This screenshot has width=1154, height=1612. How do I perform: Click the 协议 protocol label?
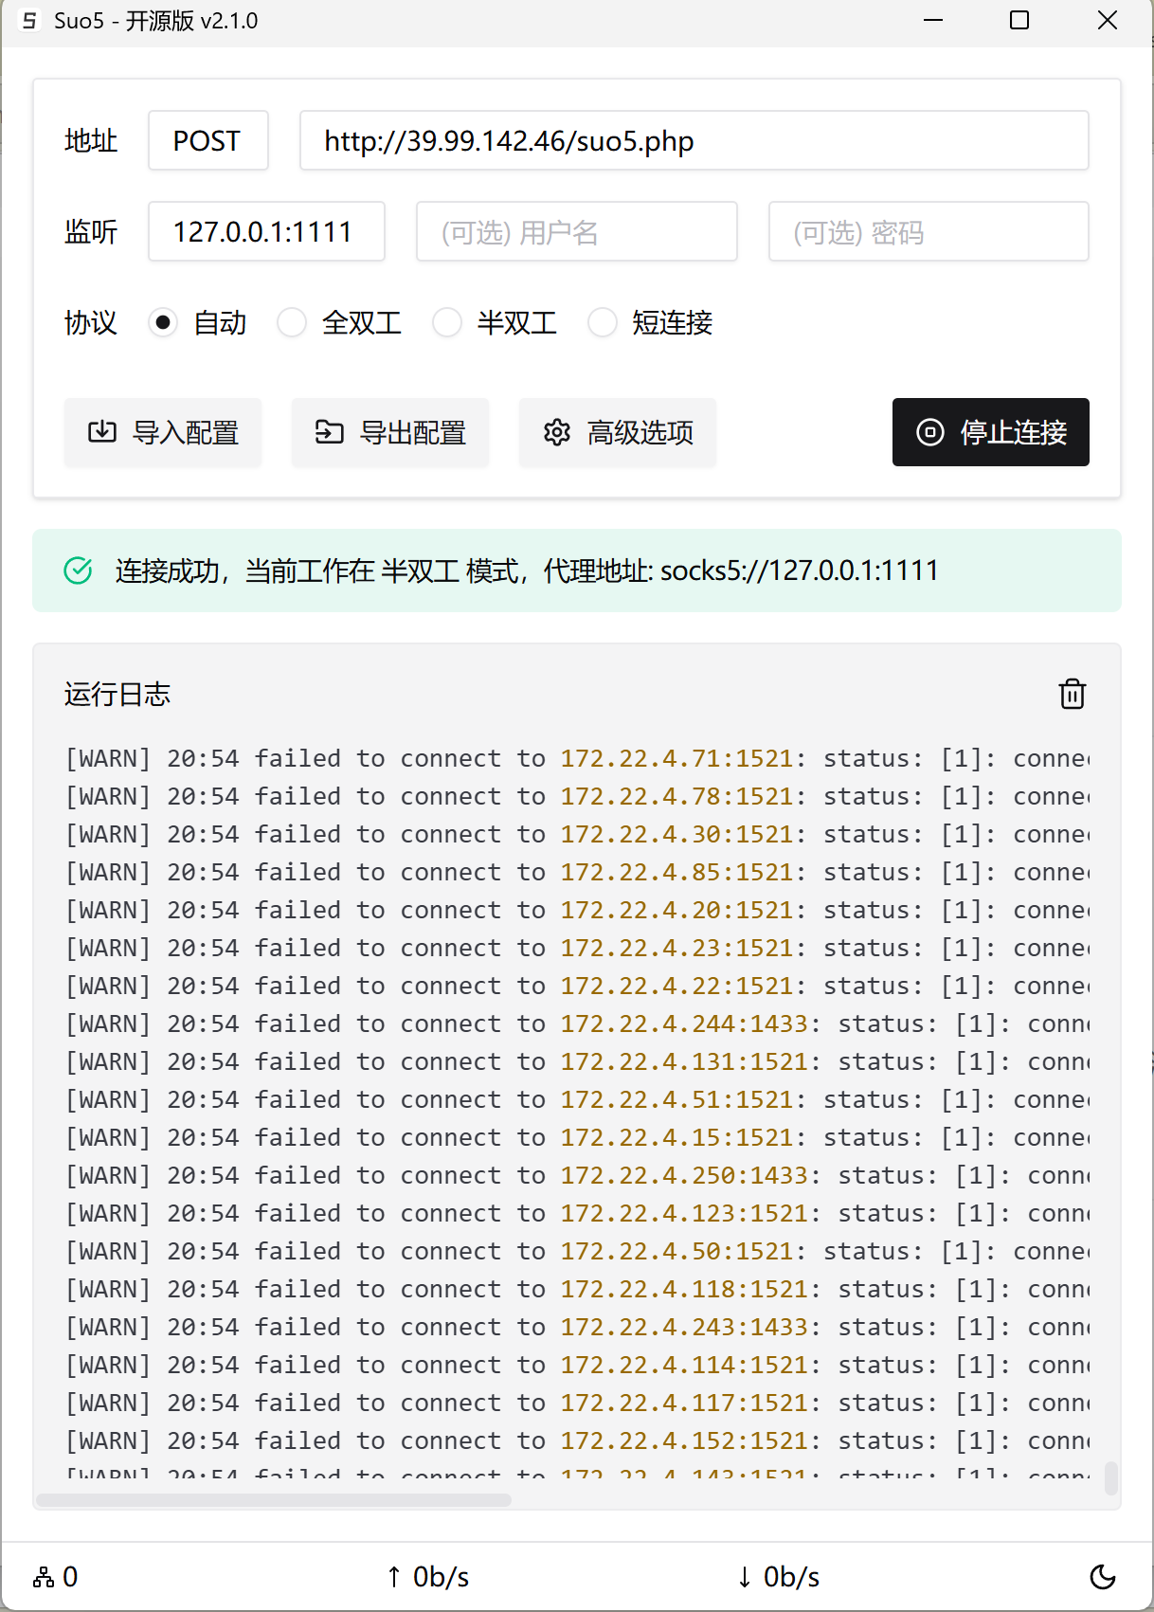(91, 323)
